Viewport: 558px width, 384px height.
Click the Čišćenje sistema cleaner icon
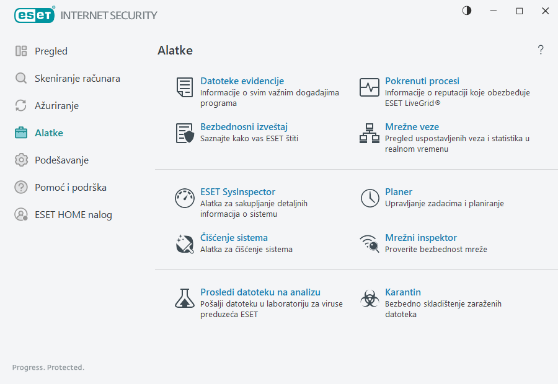[x=184, y=243]
